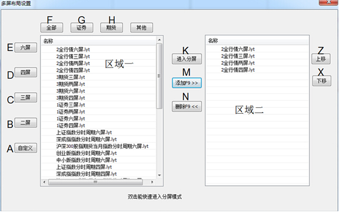This screenshot has width=339, height=213.
Task: Click the 其他 filter button
Action: pyautogui.click(x=142, y=28)
